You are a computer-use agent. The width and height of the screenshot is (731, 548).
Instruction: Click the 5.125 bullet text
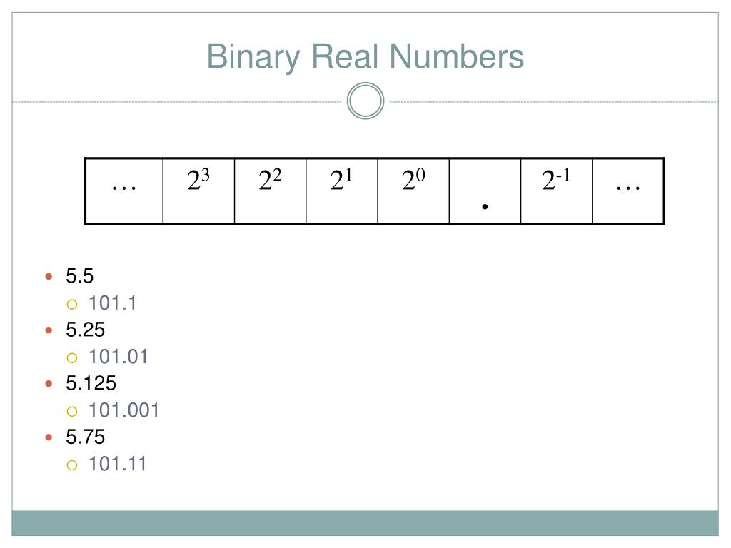click(x=91, y=383)
